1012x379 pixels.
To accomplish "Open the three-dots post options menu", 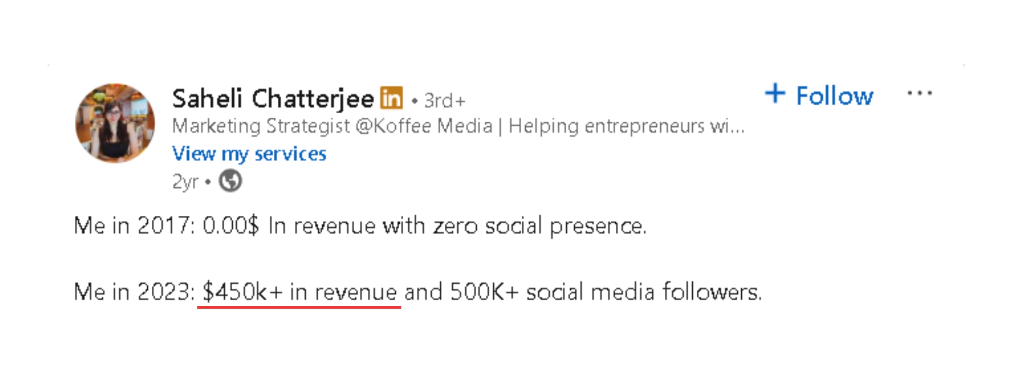I will (x=919, y=93).
